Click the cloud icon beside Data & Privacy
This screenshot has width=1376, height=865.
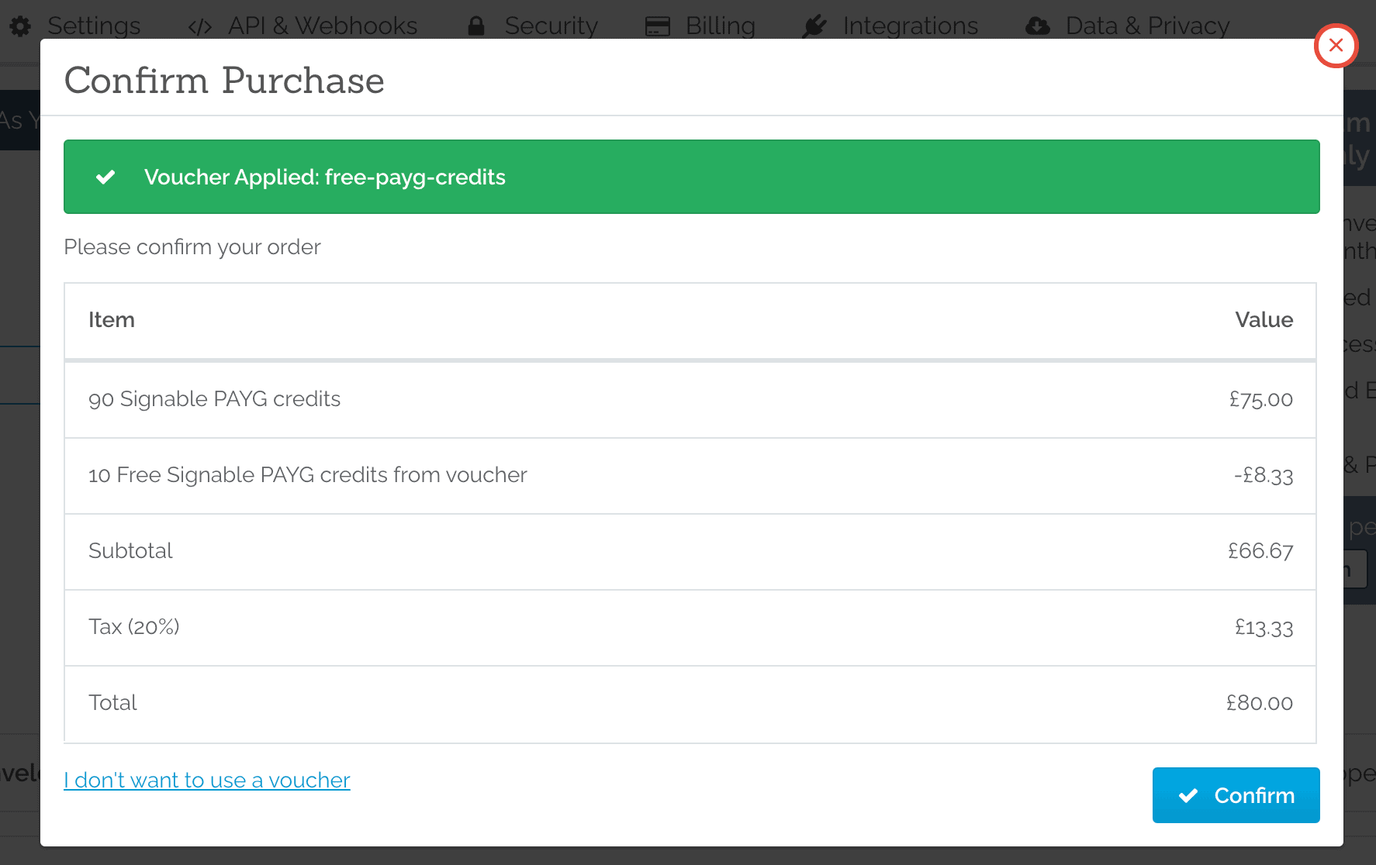click(1038, 27)
